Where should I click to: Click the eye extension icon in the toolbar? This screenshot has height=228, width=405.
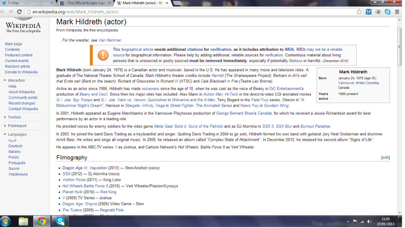point(378,12)
